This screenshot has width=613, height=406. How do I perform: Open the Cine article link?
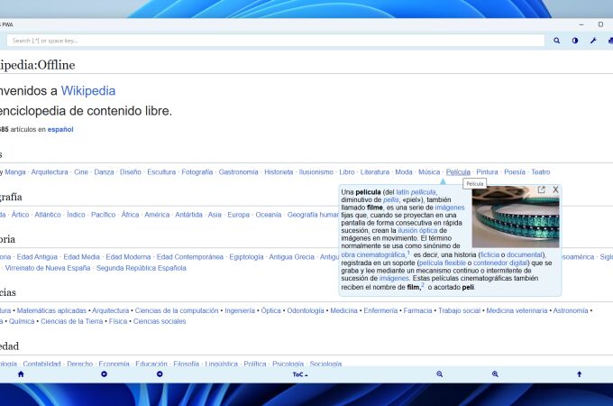point(81,172)
